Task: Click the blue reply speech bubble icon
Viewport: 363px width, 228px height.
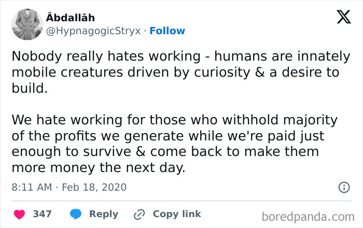Action: (x=75, y=214)
